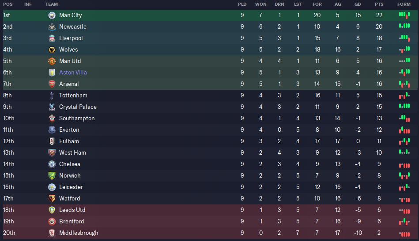Sort table by GD column header
Image resolution: width=419 pixels, height=241 pixels.
(x=358, y=4)
